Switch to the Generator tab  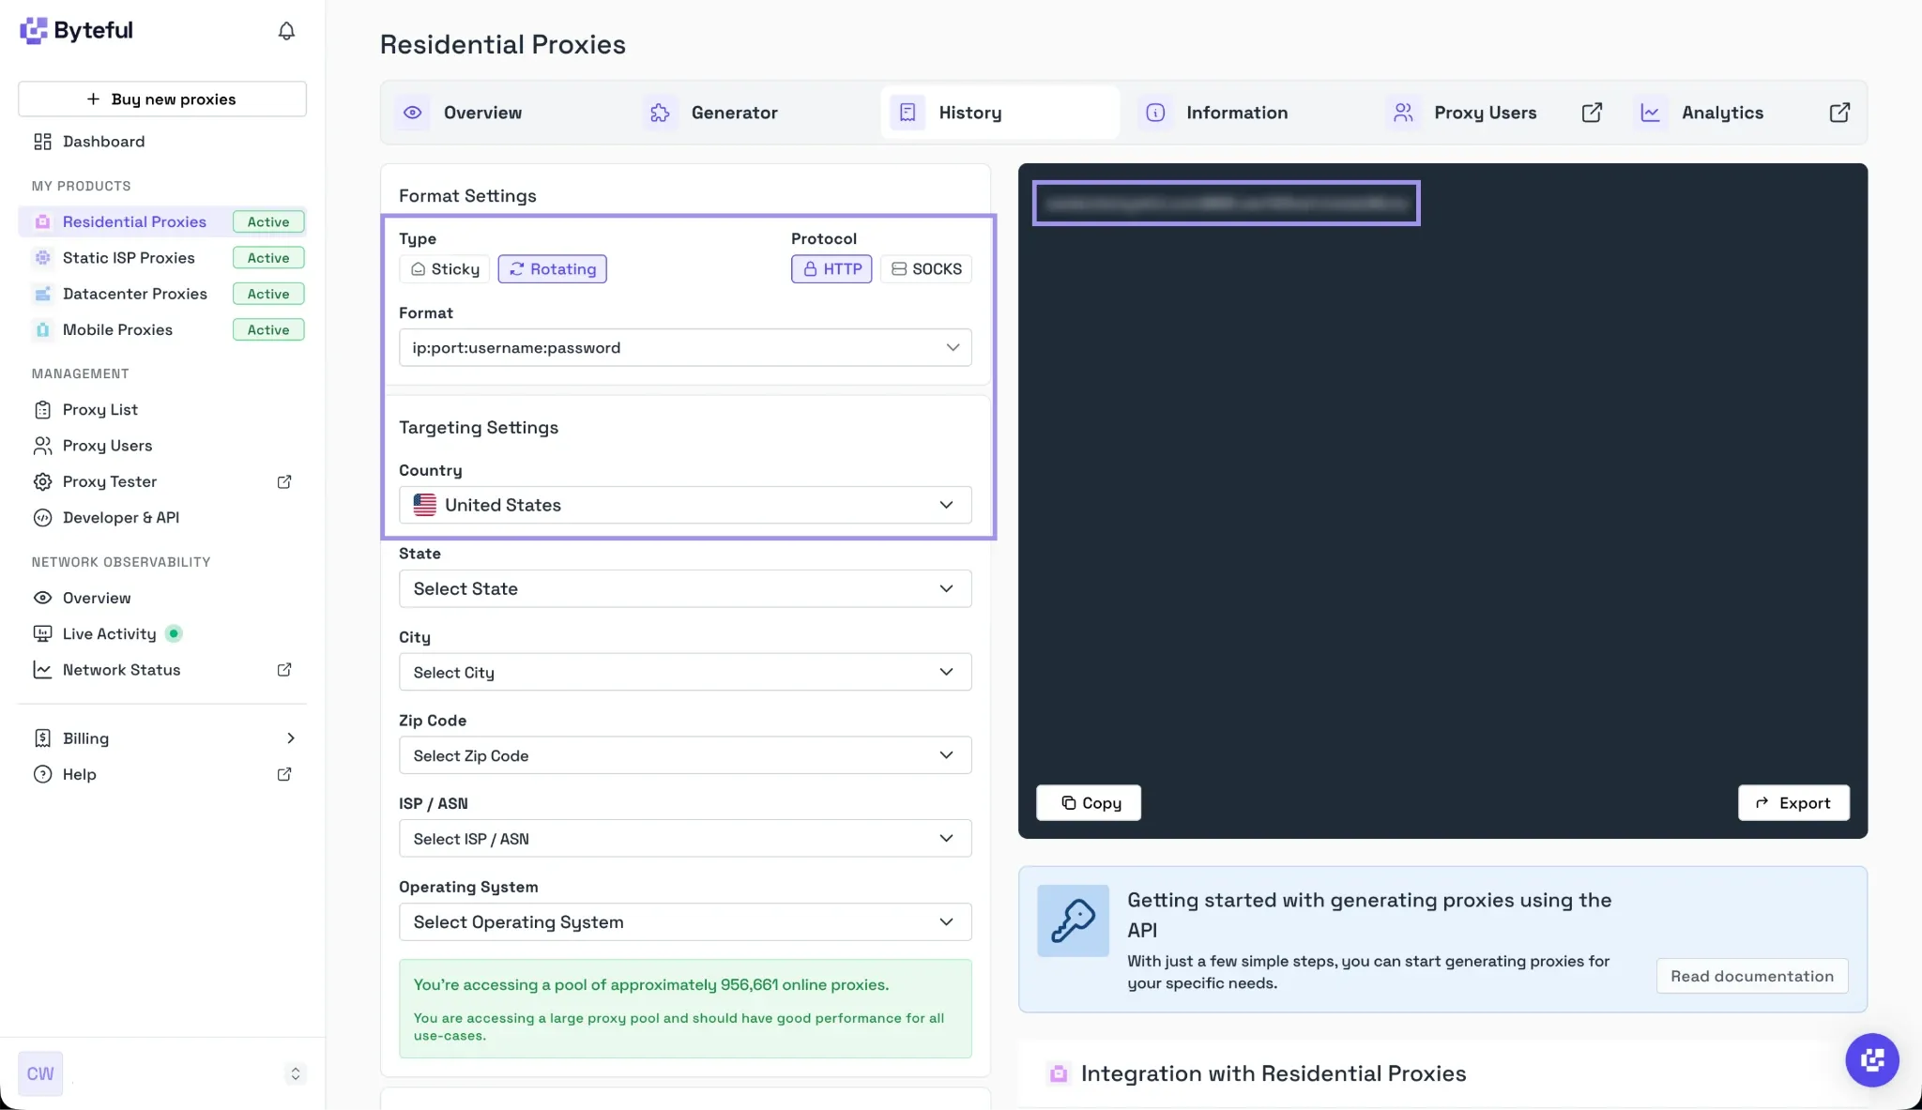[753, 113]
